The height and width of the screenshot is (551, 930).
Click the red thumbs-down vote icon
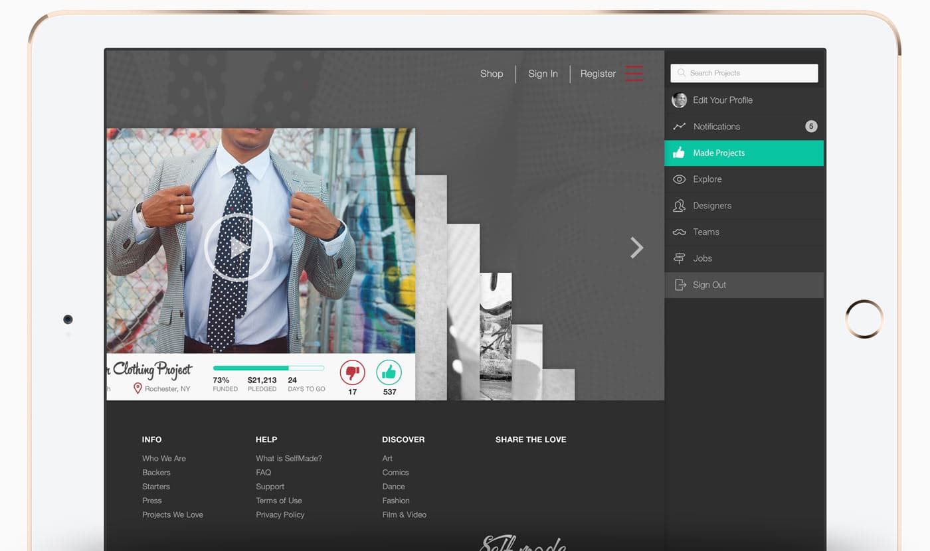pos(352,372)
